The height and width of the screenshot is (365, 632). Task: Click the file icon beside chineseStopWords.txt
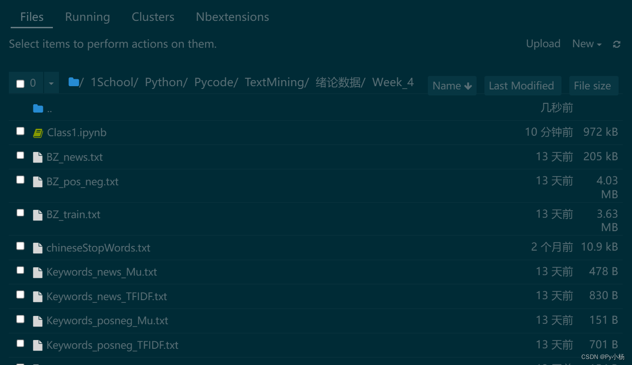[38, 248]
